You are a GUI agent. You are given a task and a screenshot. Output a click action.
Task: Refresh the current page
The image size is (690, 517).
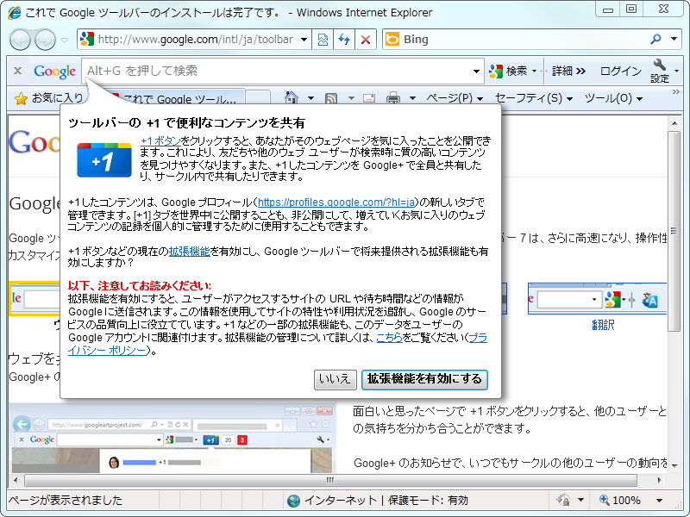pyautogui.click(x=345, y=39)
